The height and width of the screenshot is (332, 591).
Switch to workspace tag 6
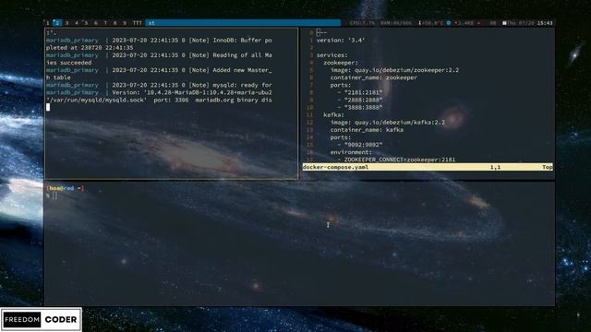(x=96, y=23)
